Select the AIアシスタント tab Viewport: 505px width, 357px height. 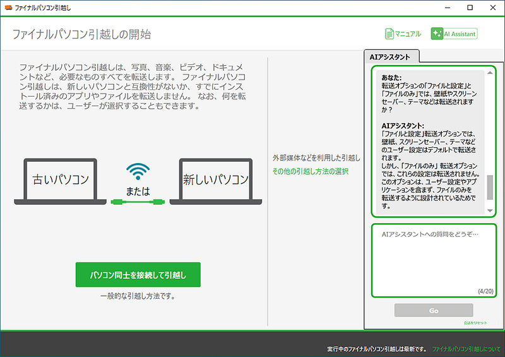391,57
